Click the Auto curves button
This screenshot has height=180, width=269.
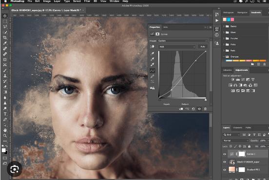203,46
